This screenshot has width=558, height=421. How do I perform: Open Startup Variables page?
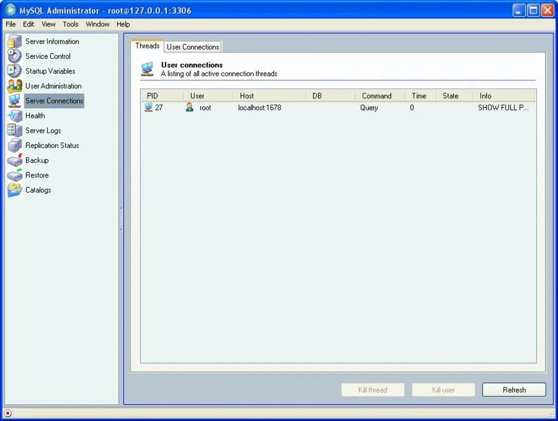click(x=50, y=71)
